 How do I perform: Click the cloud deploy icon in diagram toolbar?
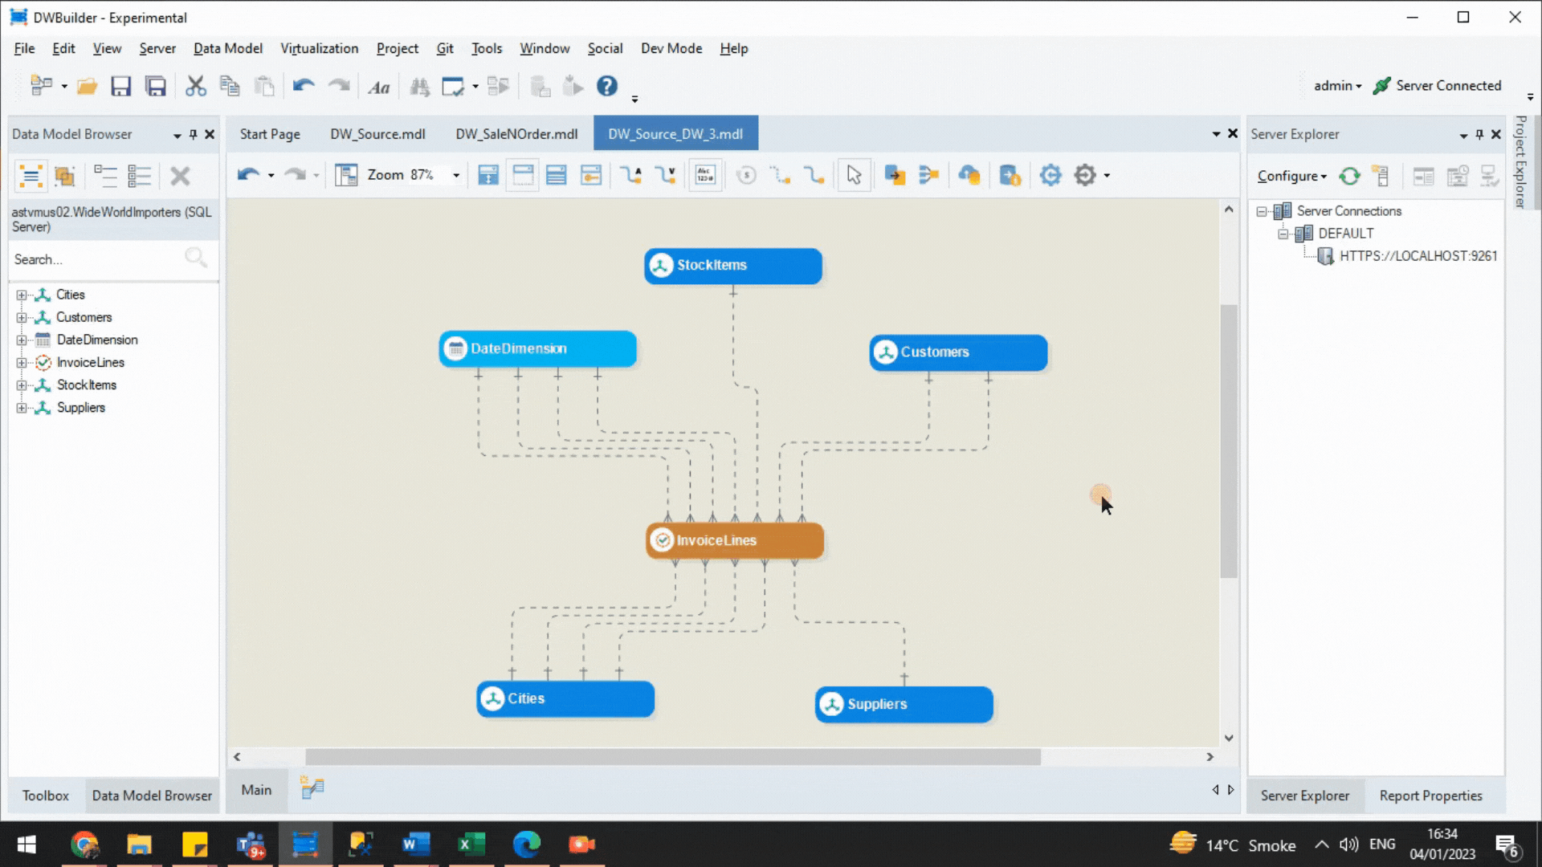click(969, 175)
